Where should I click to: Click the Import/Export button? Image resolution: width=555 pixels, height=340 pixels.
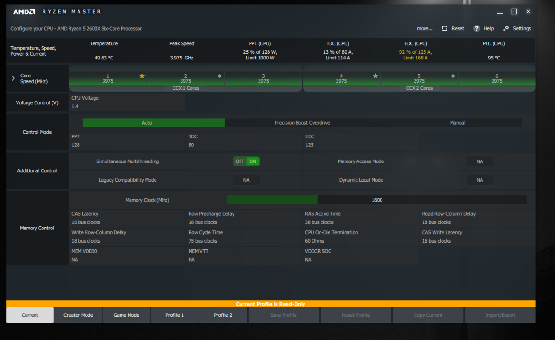[x=500, y=315]
